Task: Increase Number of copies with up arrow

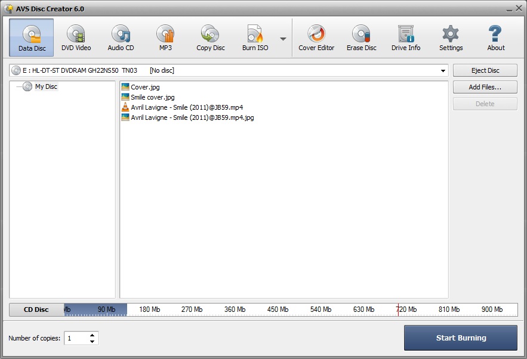Action: [92, 335]
